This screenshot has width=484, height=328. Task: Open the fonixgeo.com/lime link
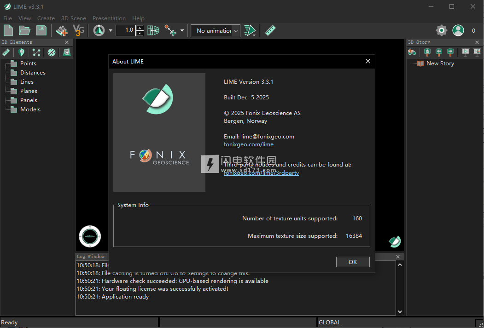coord(249,144)
